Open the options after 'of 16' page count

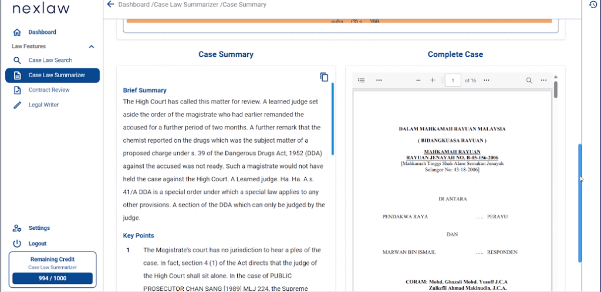tap(487, 80)
